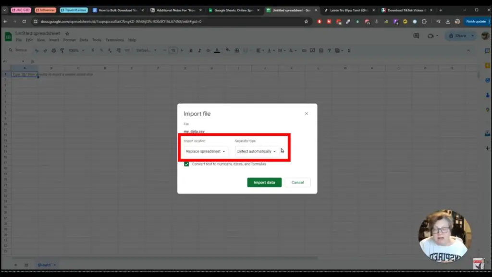The image size is (492, 277).
Task: Click the Functions sigma icon
Action: [x=349, y=50]
